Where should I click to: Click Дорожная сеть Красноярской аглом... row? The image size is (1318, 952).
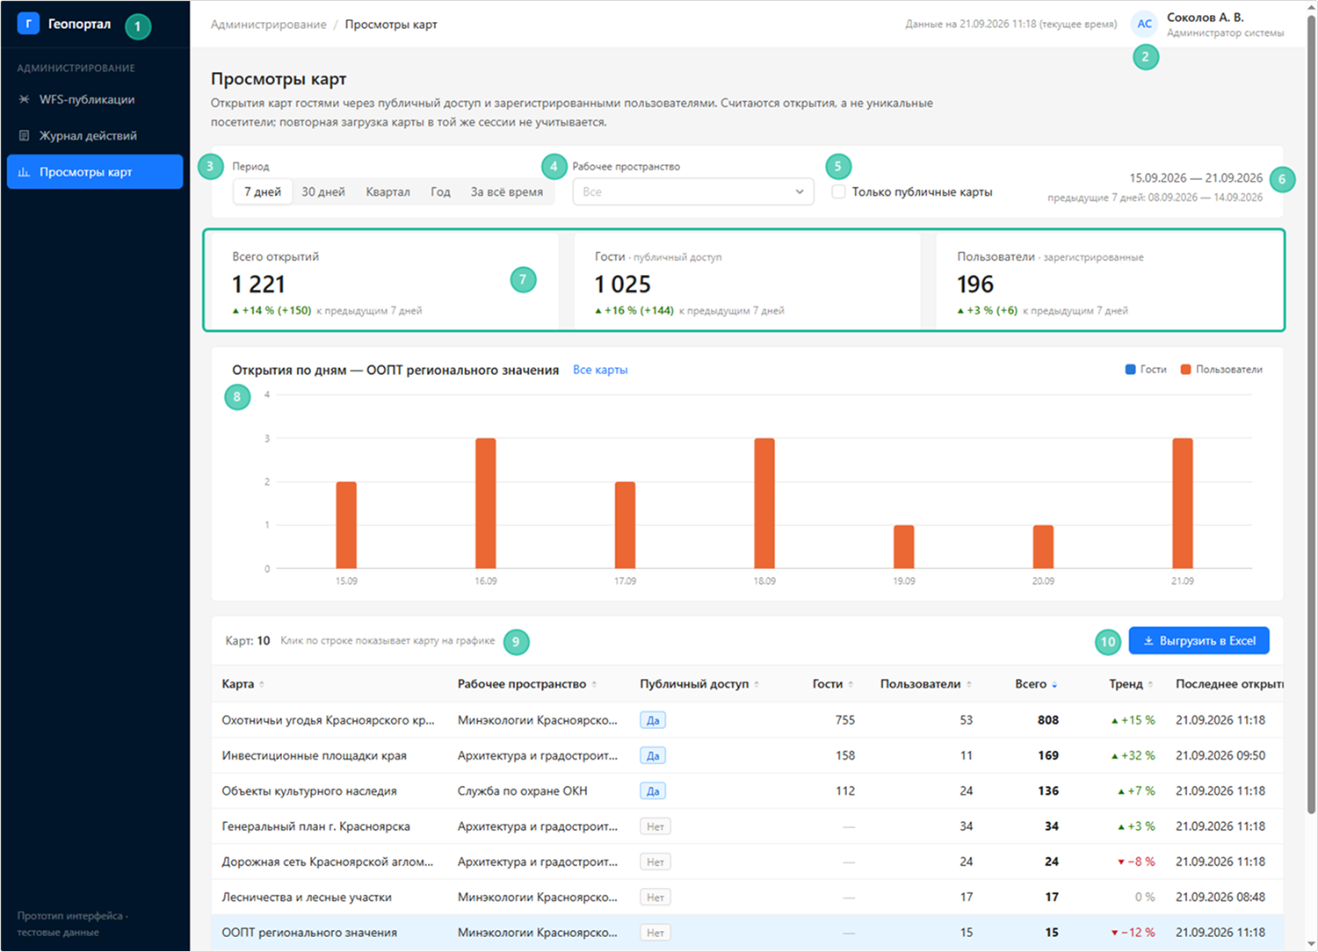coord(748,862)
